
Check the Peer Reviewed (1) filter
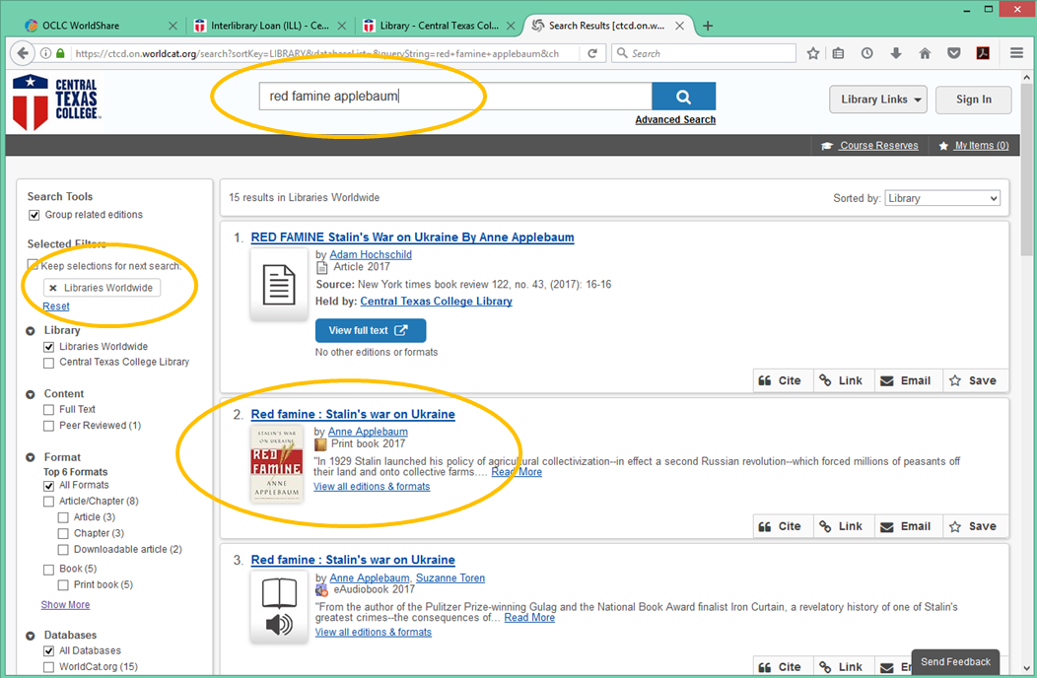click(49, 426)
